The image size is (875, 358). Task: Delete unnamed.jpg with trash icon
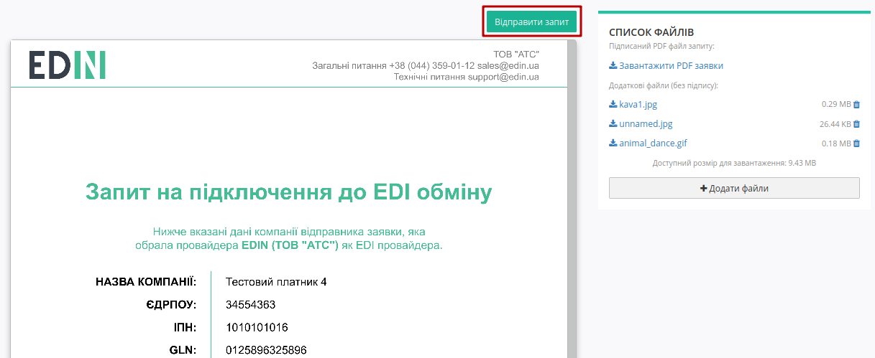pyautogui.click(x=856, y=123)
